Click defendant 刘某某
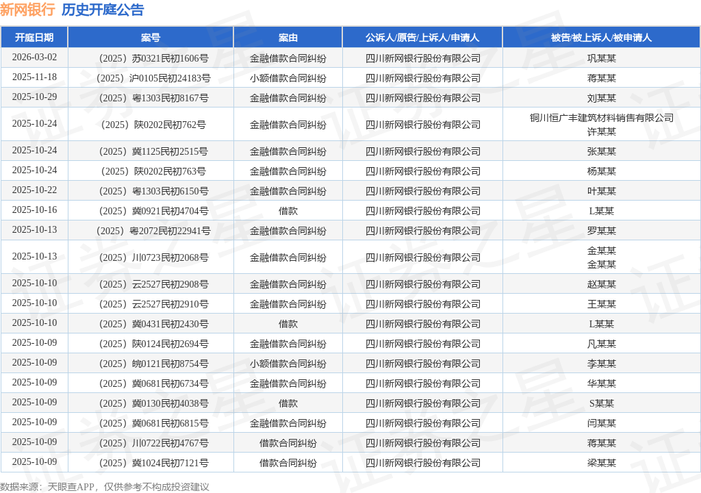Image resolution: width=701 pixels, height=493 pixels. coord(601,98)
